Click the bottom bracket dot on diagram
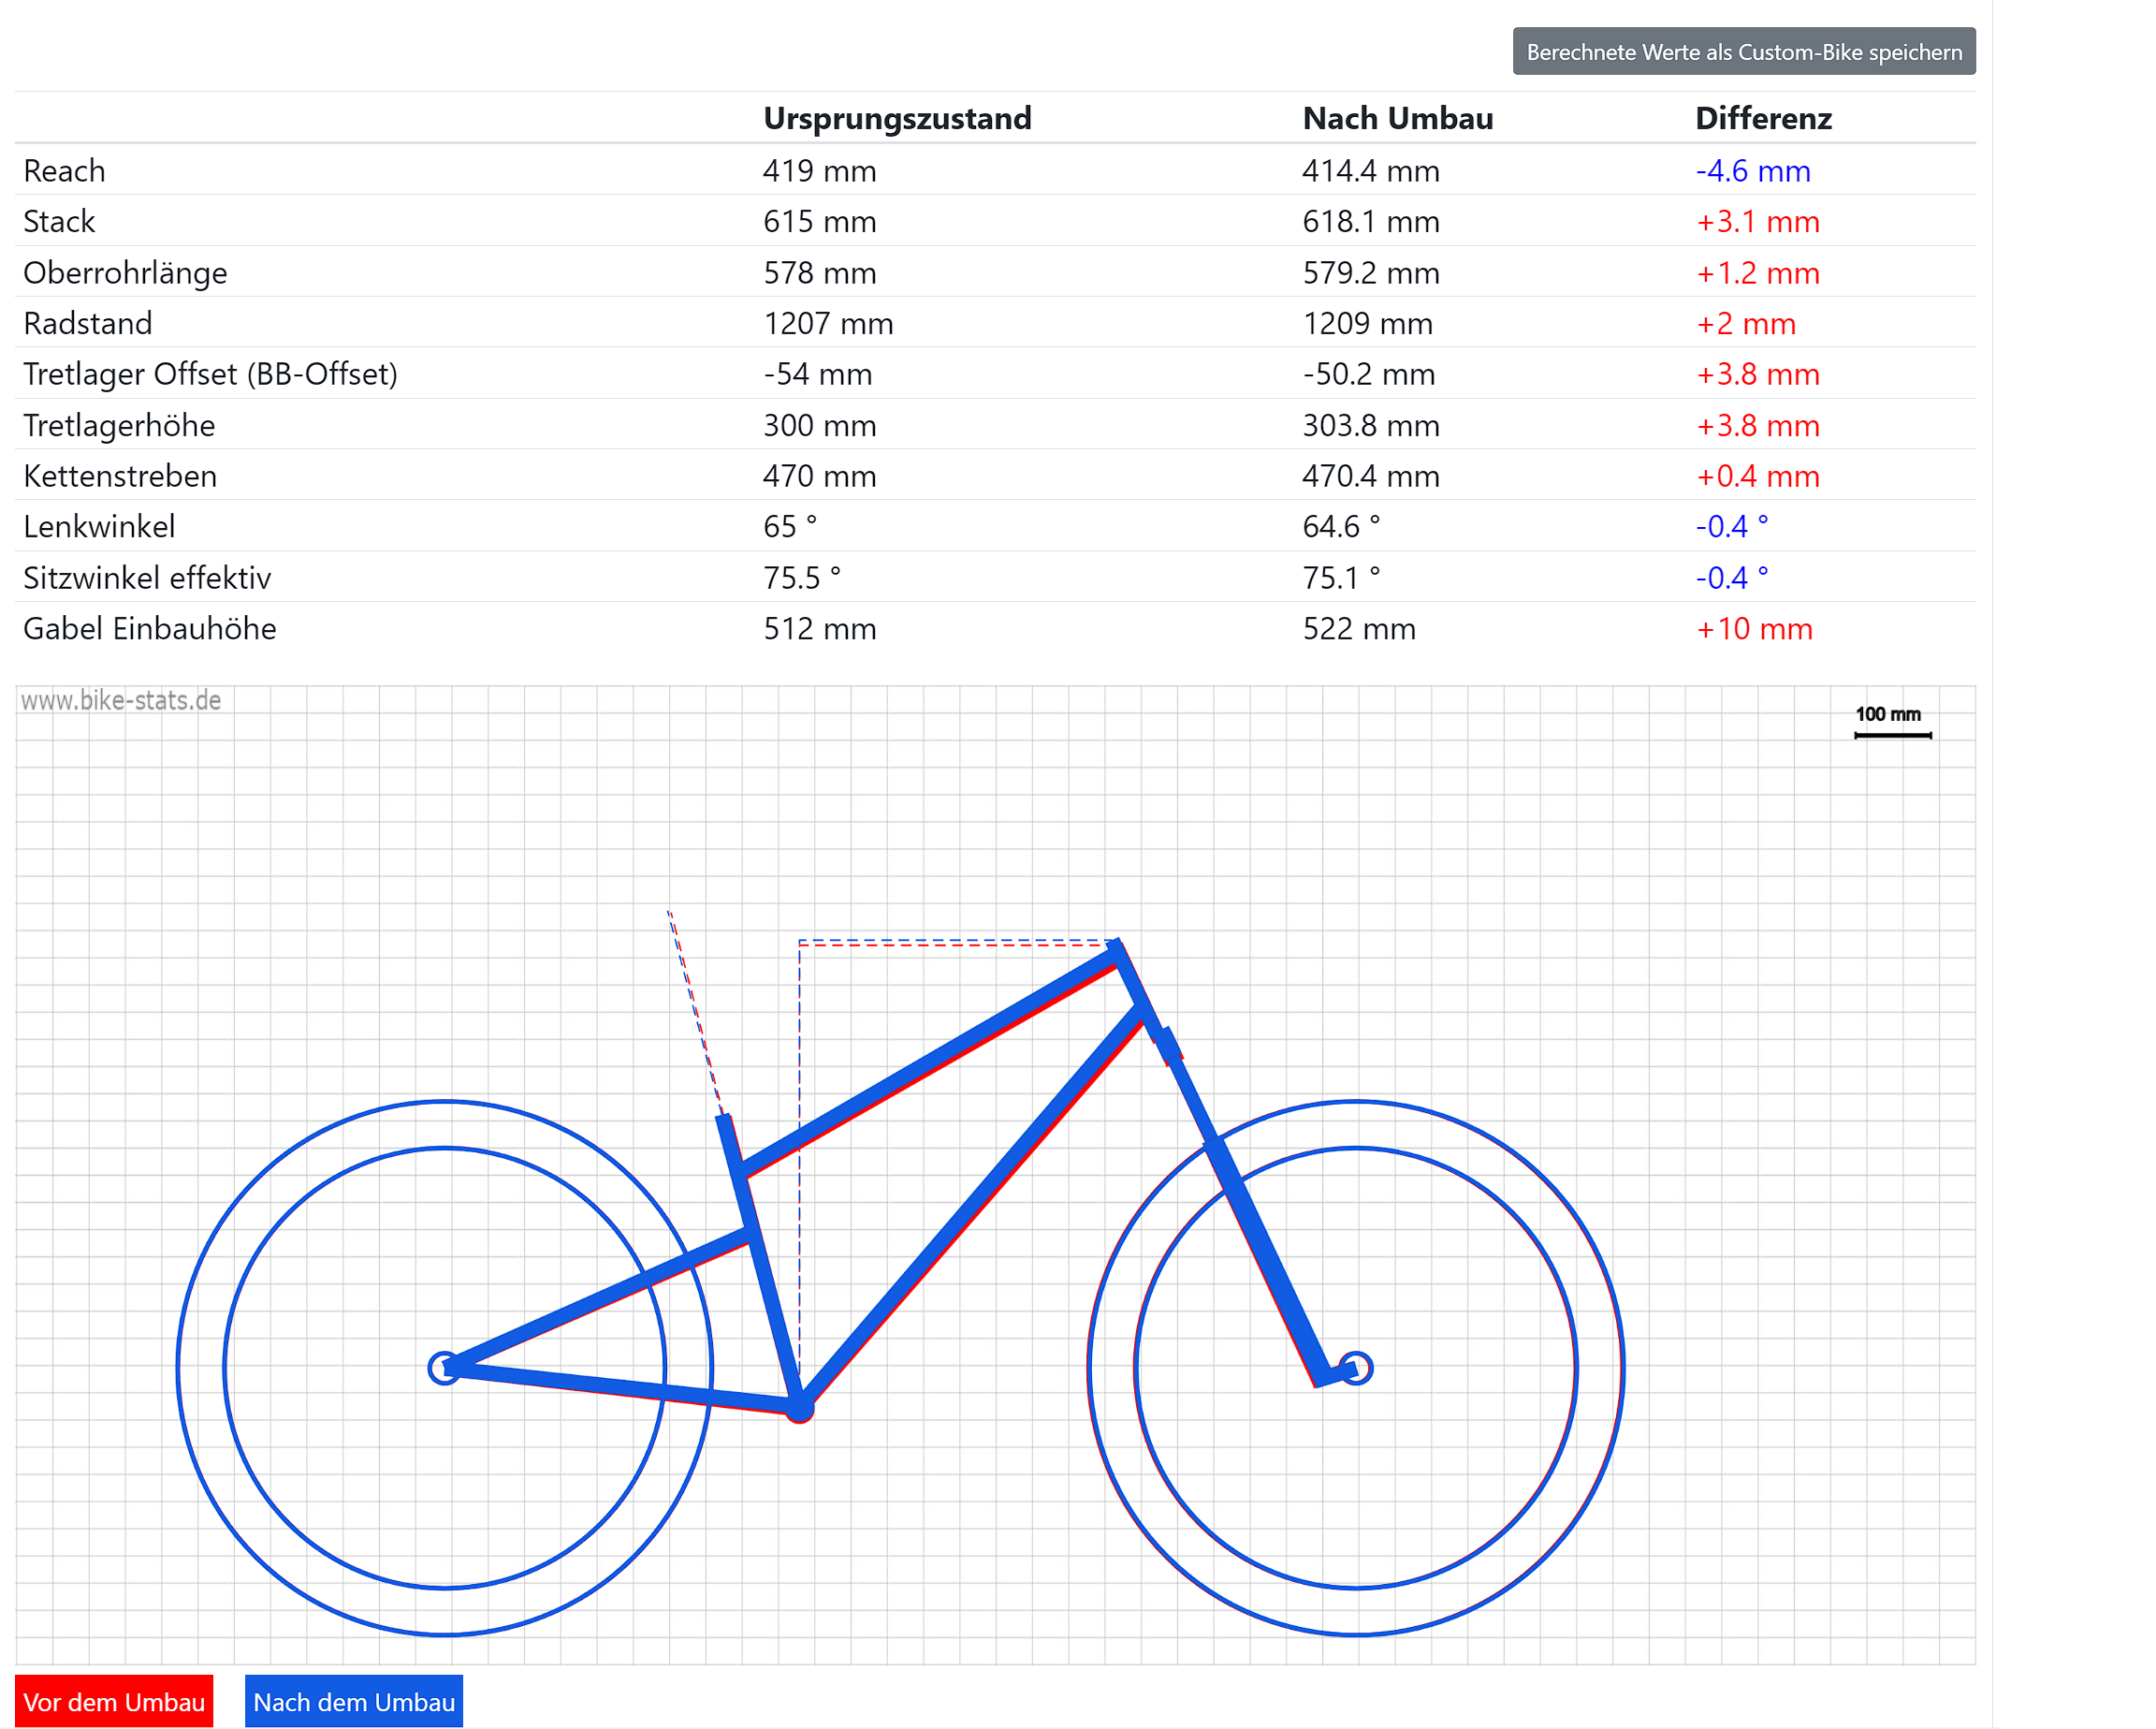 pos(799,1409)
